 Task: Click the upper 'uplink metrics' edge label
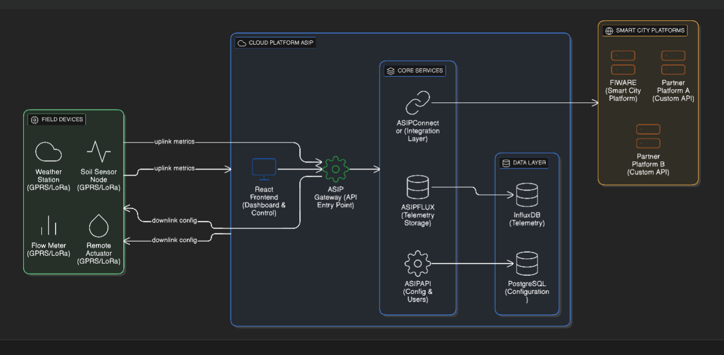[174, 142]
